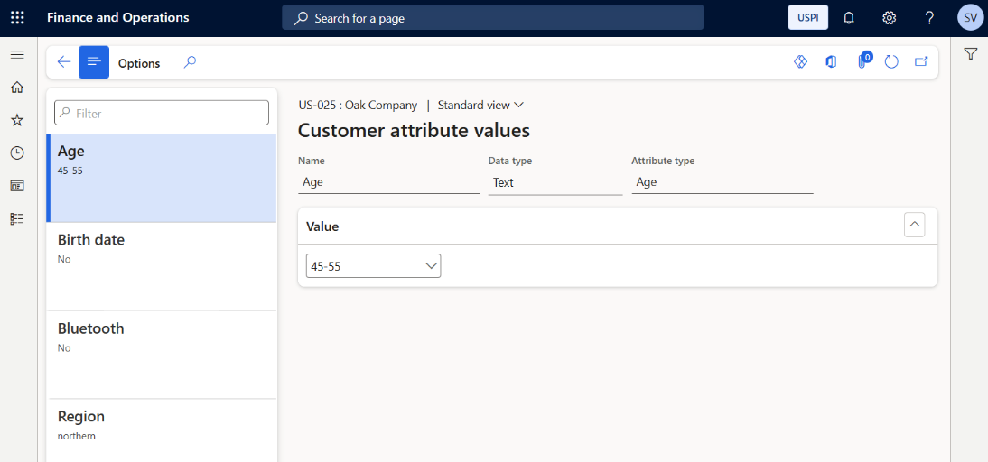This screenshot has height=462, width=988.
Task: Open Workspaces icon in sidebar
Action: pyautogui.click(x=18, y=186)
